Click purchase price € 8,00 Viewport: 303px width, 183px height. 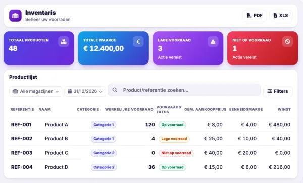[x=215, y=125]
